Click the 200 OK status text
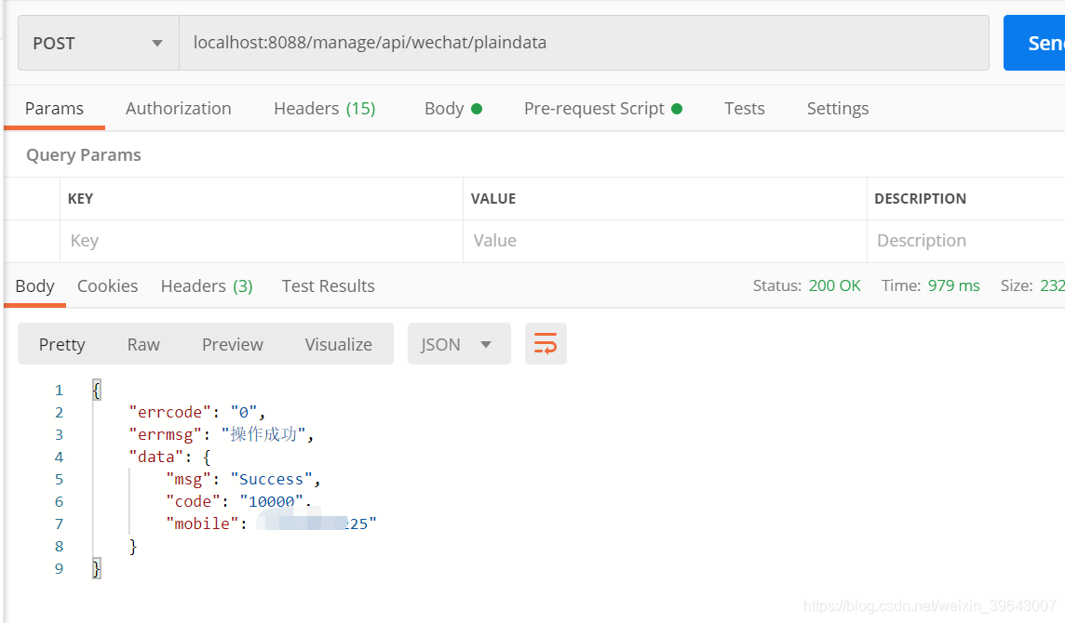 [835, 285]
